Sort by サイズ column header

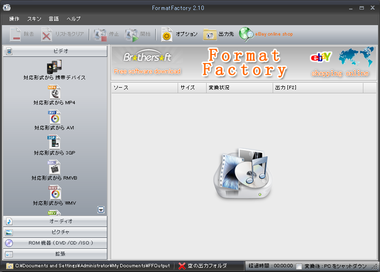point(192,88)
